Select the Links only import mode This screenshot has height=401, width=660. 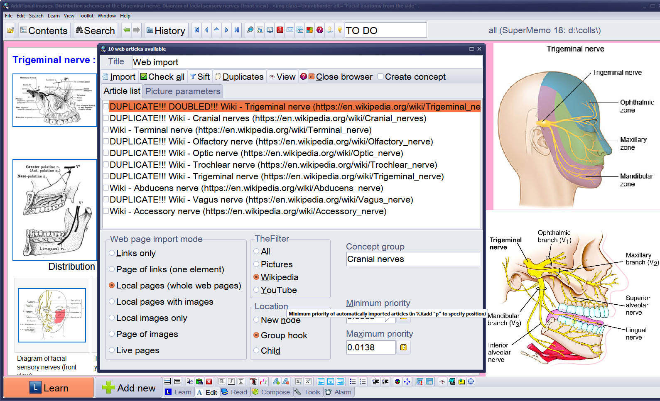point(112,253)
